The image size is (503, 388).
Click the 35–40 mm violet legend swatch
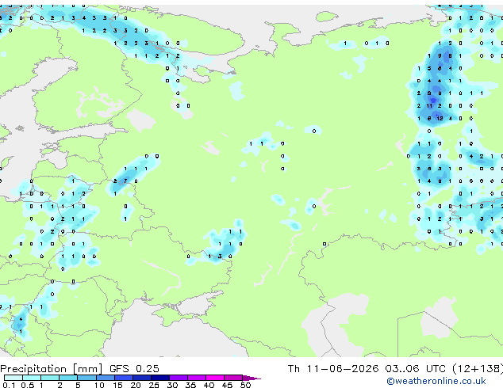pos(196,378)
